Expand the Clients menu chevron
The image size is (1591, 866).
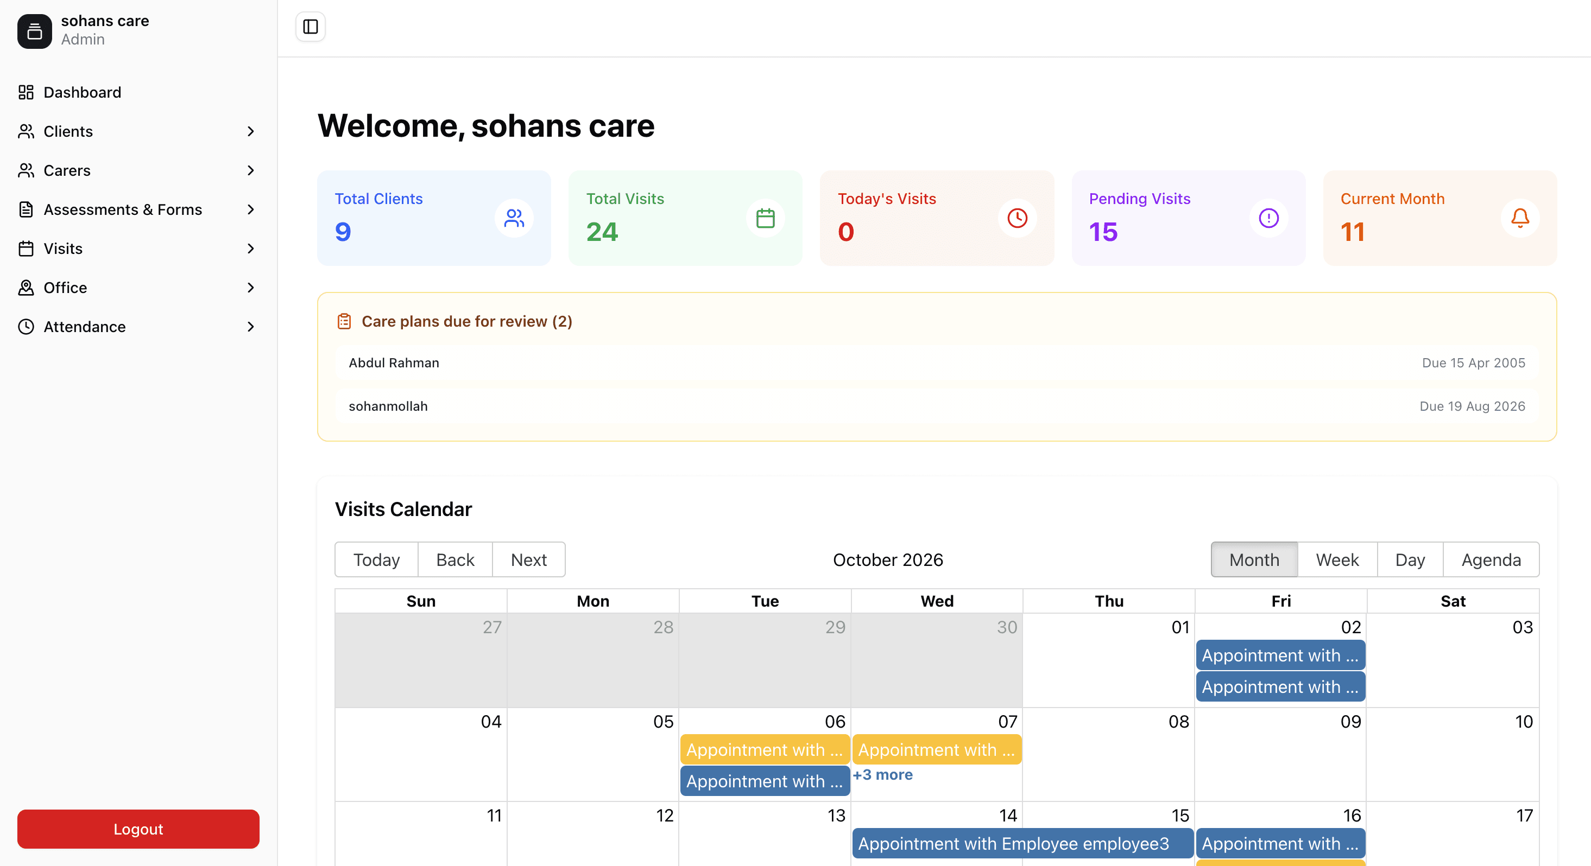(x=251, y=131)
